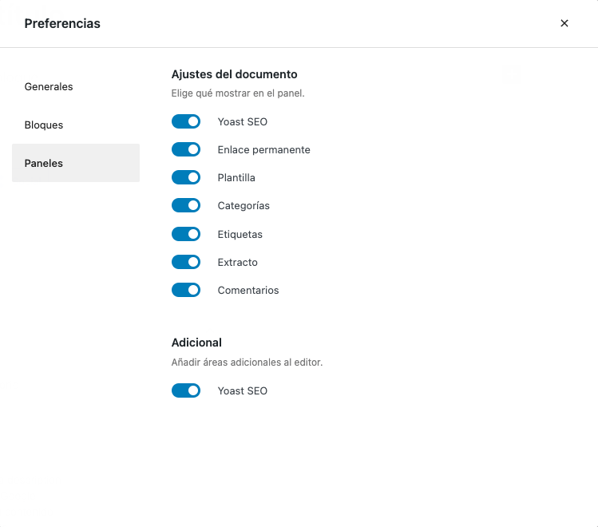The height and width of the screenshot is (527, 598).
Task: Turn off the Enlace permanente switch
Action: (186, 149)
